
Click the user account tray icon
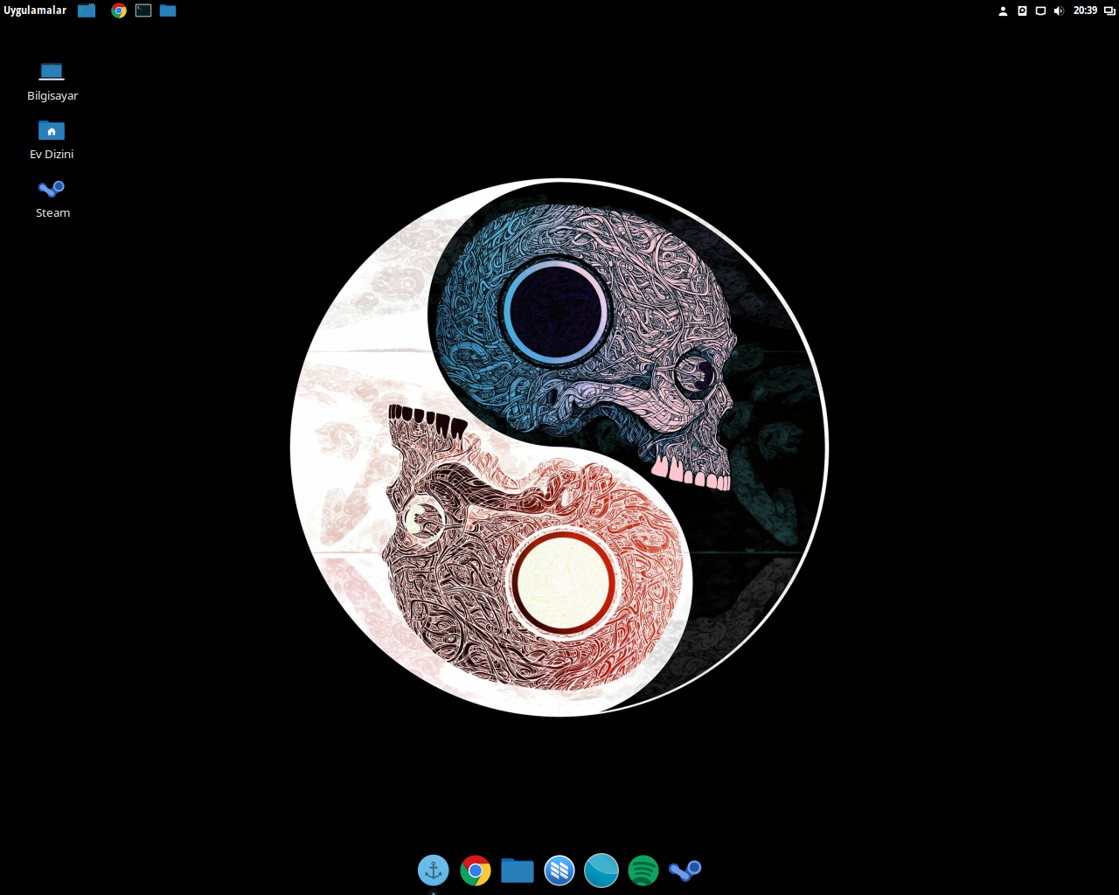click(1003, 10)
